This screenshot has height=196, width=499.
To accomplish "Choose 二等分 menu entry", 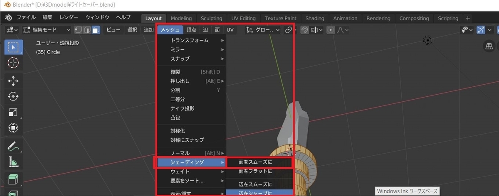I will 191,99.
